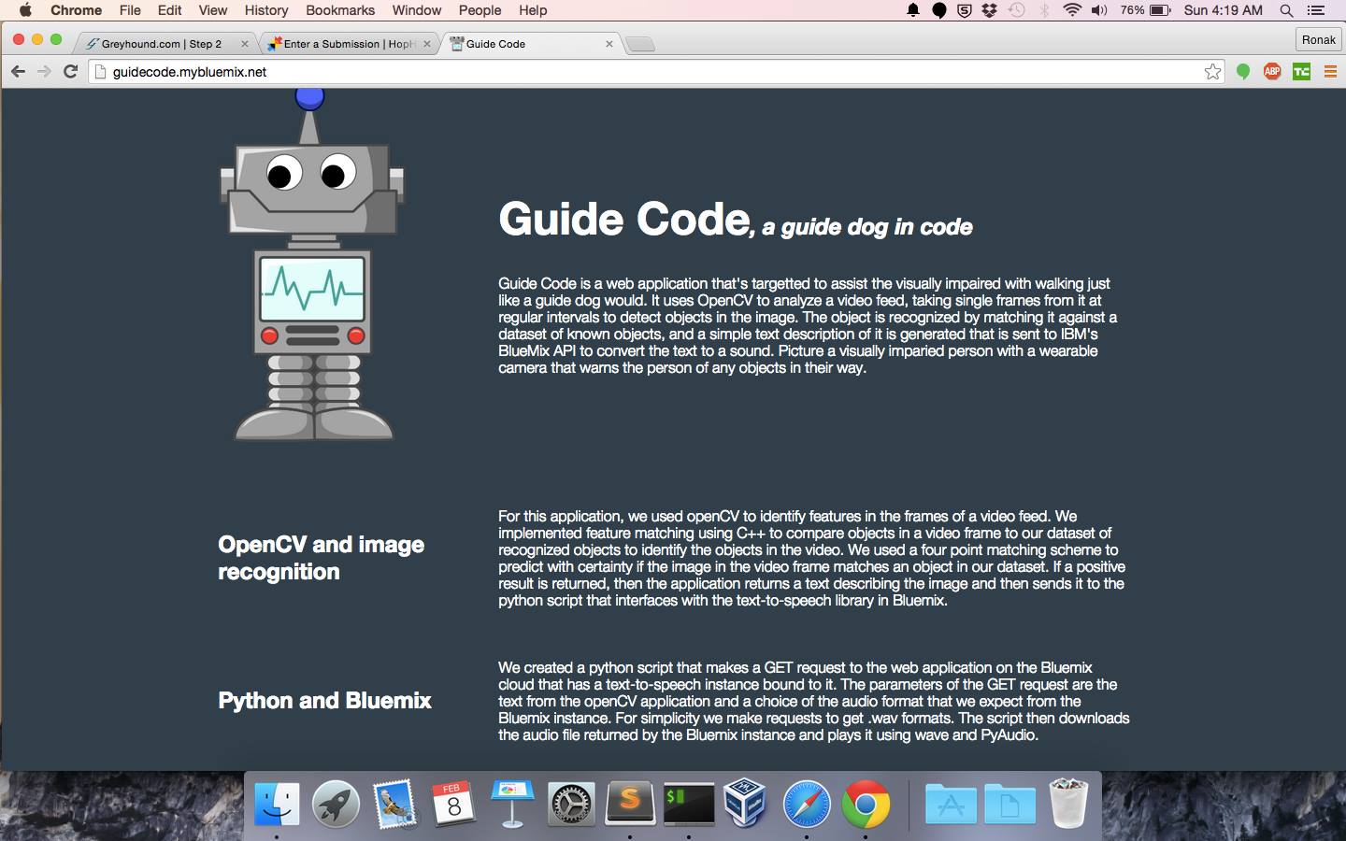Open the File menu
1346x841 pixels.
(130, 10)
